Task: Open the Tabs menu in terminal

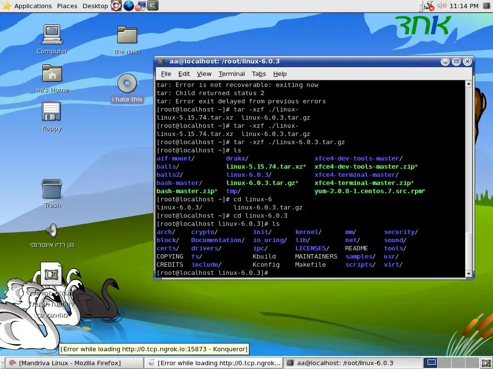Action: (x=259, y=74)
